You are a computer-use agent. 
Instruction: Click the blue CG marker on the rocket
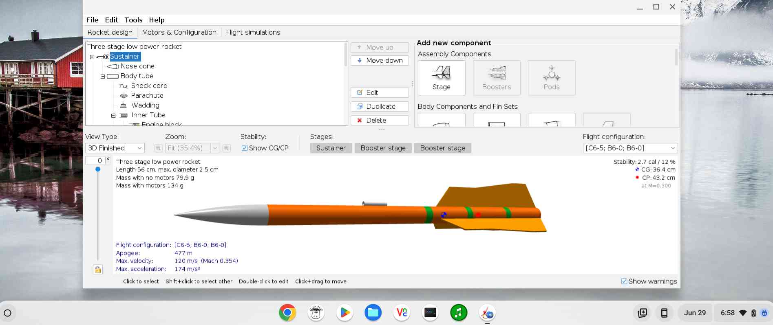coord(444,215)
